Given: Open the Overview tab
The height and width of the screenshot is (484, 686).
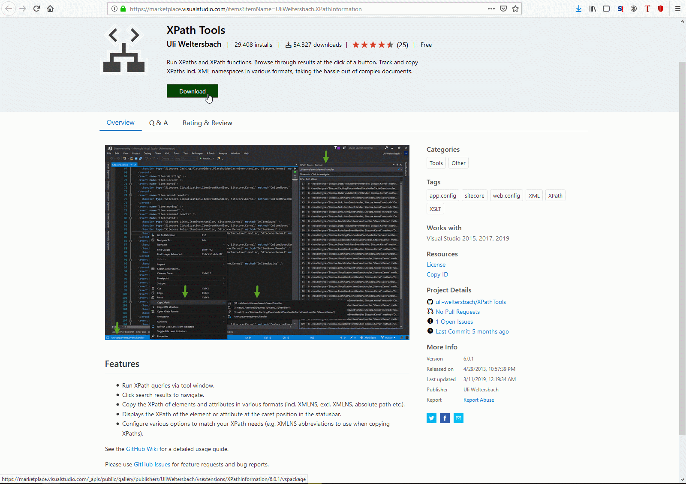Looking at the screenshot, I should pyautogui.click(x=120, y=123).
